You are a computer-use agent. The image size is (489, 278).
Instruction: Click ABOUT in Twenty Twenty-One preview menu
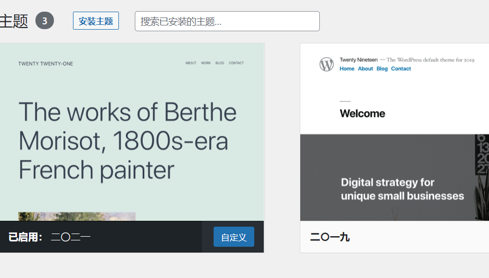click(191, 63)
